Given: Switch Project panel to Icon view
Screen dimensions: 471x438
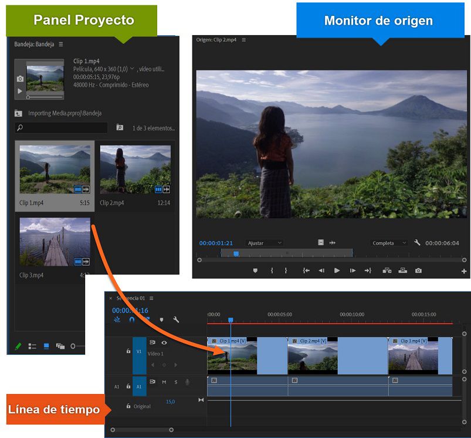Looking at the screenshot, I should pos(46,346).
